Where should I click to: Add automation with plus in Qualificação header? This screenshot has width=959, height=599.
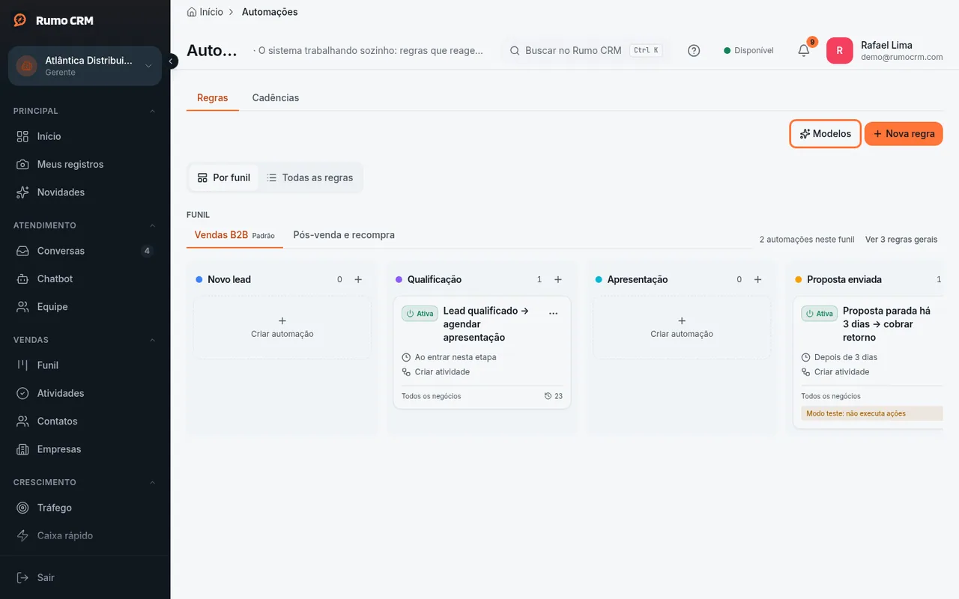[x=558, y=279]
